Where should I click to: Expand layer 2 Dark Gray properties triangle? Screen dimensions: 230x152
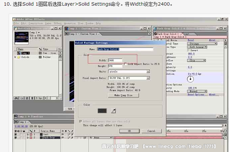click(x=27, y=138)
